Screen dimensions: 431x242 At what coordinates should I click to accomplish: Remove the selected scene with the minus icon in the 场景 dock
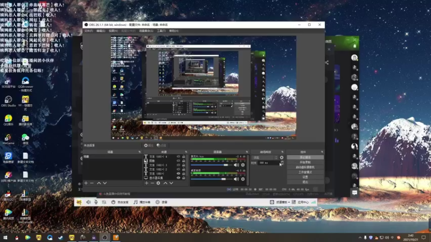pos(92,183)
